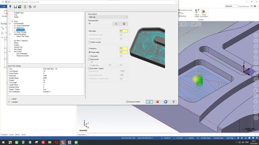Screen dimensions: 259x145
Task: Enable the Center on point checkbox
Action: point(90,42)
